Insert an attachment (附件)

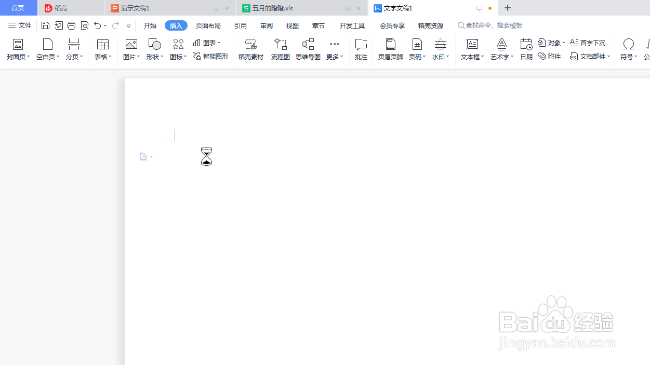(549, 56)
